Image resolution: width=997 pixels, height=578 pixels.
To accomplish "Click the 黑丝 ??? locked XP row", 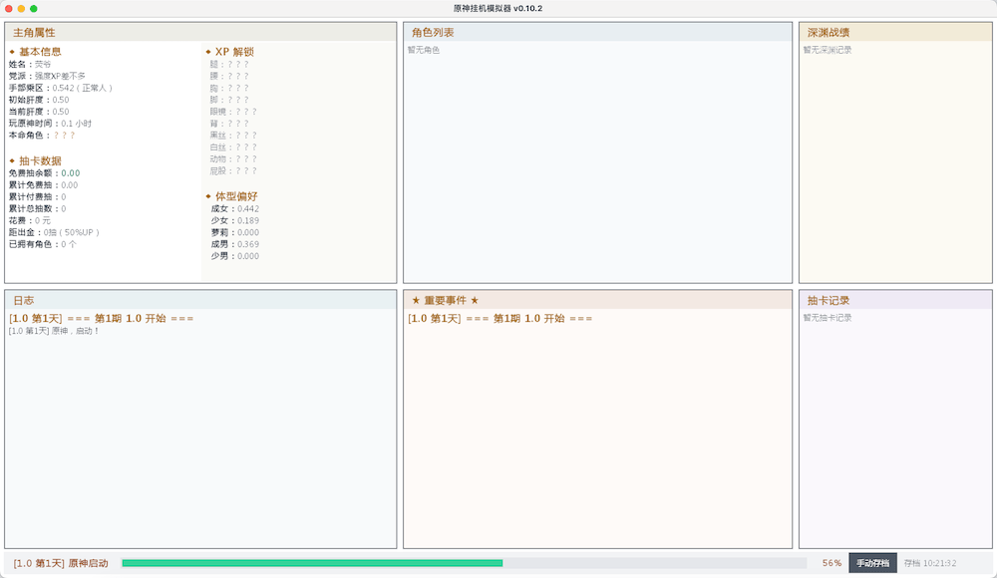I will point(233,136).
